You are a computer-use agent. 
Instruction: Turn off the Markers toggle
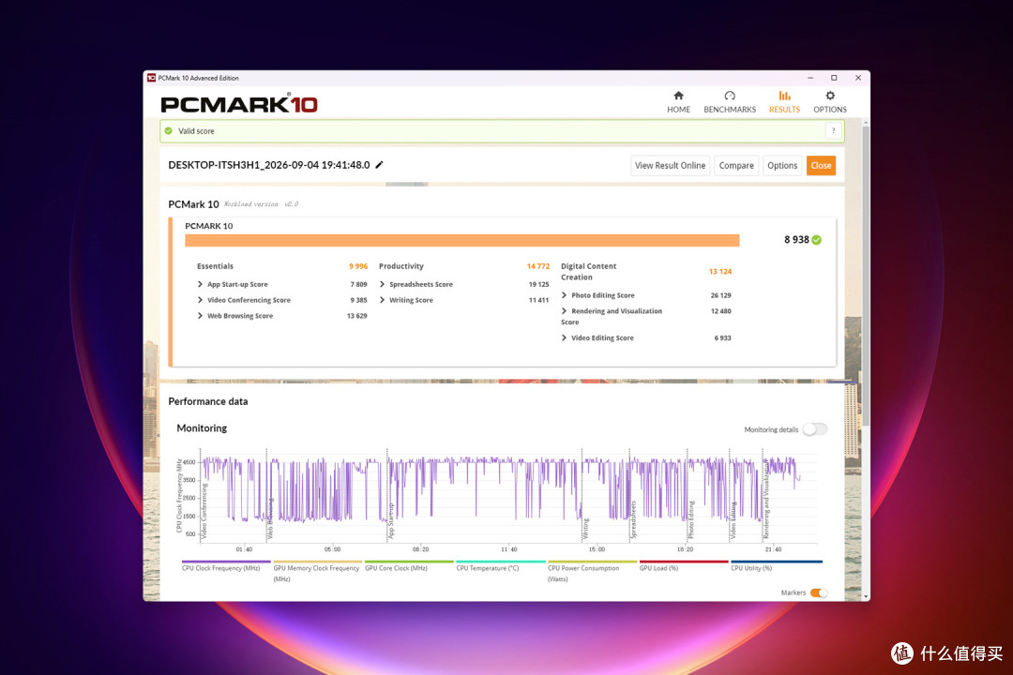tap(819, 592)
